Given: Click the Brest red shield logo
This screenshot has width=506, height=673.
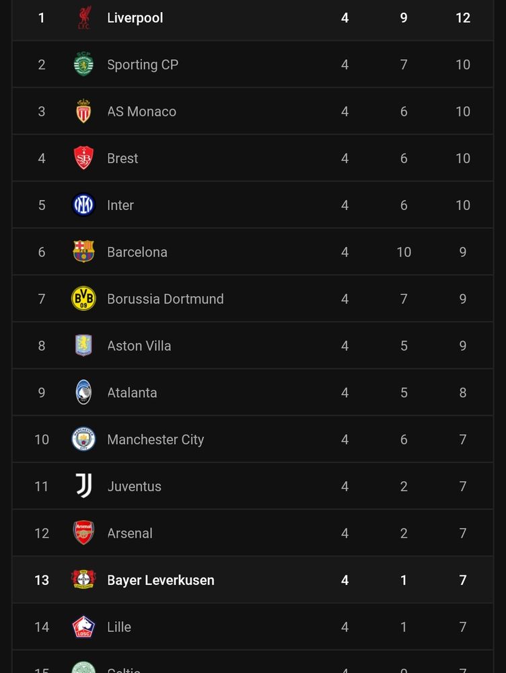Looking at the screenshot, I should point(83,158).
